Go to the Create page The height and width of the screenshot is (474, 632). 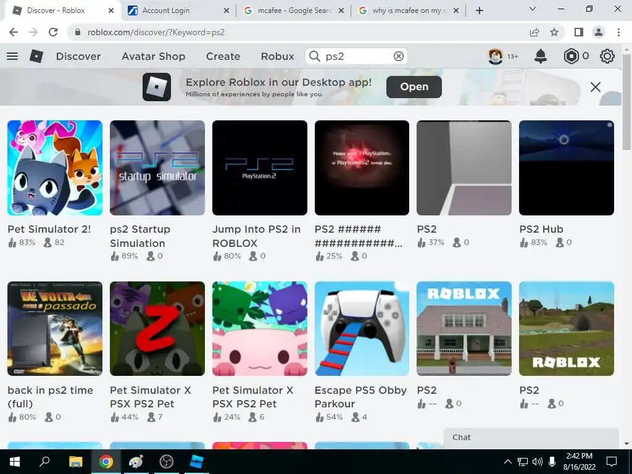[x=223, y=56]
